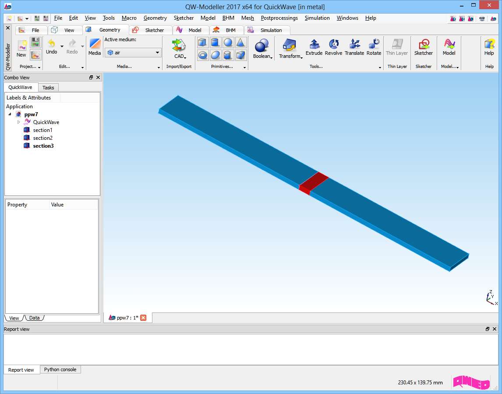Viewport: 502px width, 394px height.
Task: Open the Help ribbon button
Action: click(489, 47)
